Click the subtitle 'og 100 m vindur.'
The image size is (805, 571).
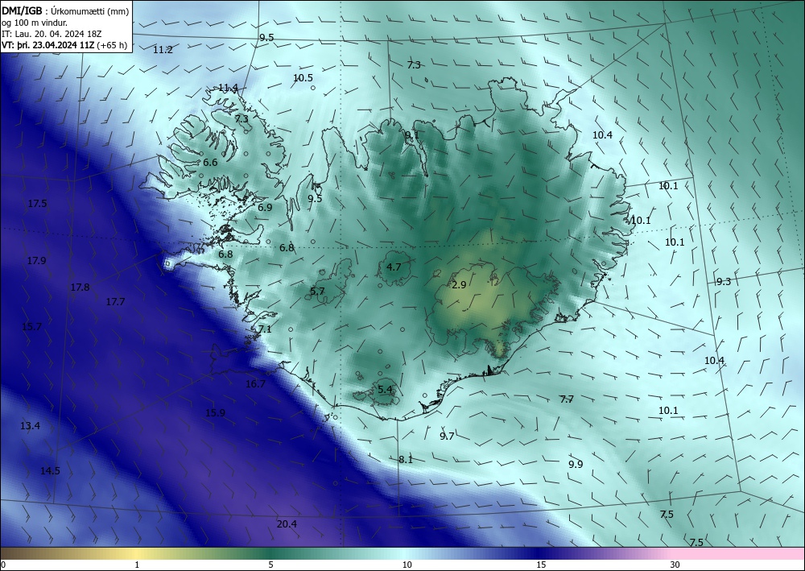point(35,22)
